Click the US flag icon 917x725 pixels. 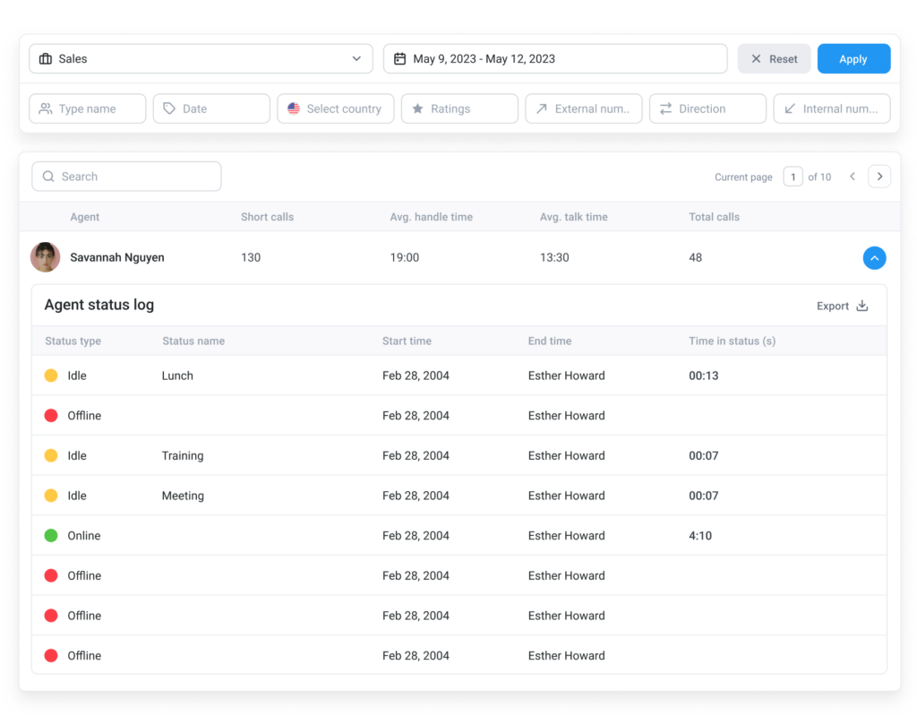coord(294,108)
